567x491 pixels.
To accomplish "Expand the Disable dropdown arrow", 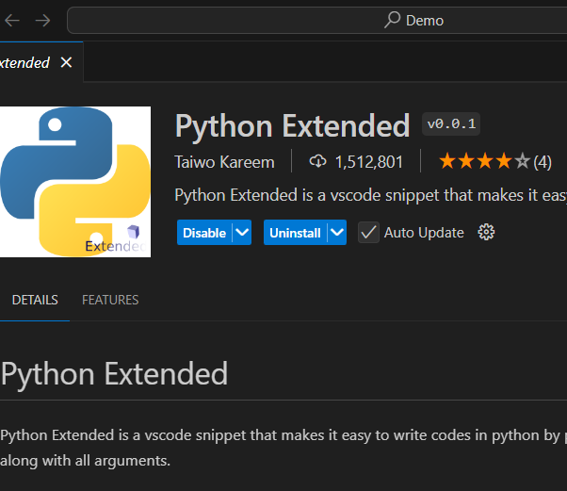I will (x=242, y=232).
